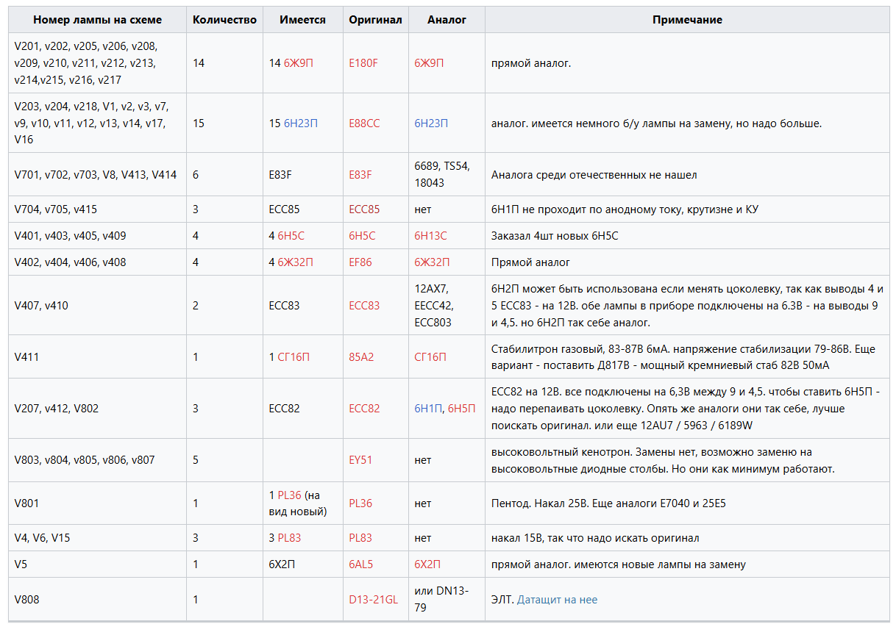Open the СГ16П link in Имеется column
The image size is (896, 624).
click(x=294, y=357)
